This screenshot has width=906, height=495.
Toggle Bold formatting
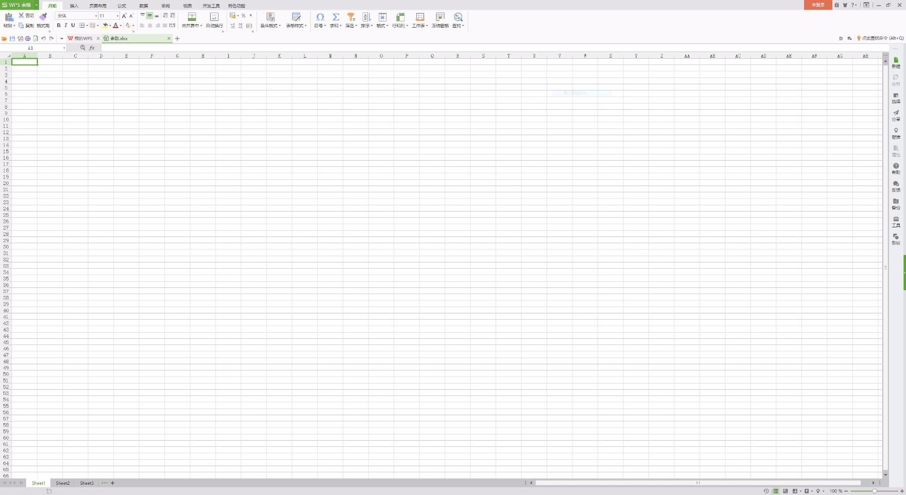click(58, 25)
